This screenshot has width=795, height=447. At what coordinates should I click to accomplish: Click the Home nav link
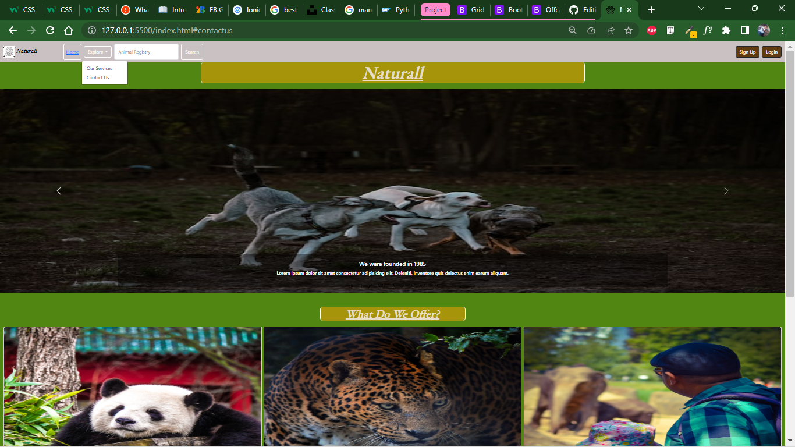pyautogui.click(x=72, y=52)
